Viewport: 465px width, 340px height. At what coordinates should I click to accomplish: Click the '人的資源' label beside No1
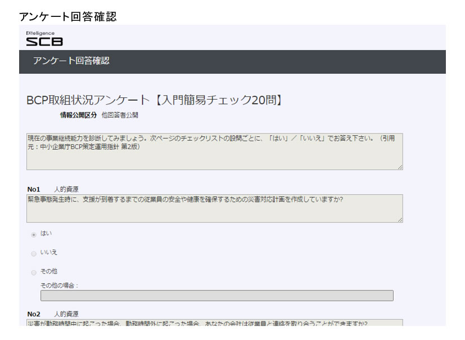point(66,190)
